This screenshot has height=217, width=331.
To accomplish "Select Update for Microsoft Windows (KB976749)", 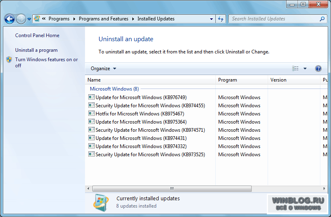I will pyautogui.click(x=141, y=97).
